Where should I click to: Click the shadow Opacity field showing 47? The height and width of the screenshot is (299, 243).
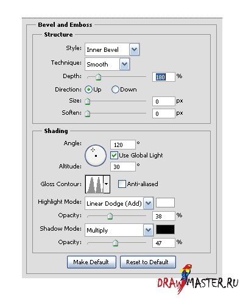[164, 243]
